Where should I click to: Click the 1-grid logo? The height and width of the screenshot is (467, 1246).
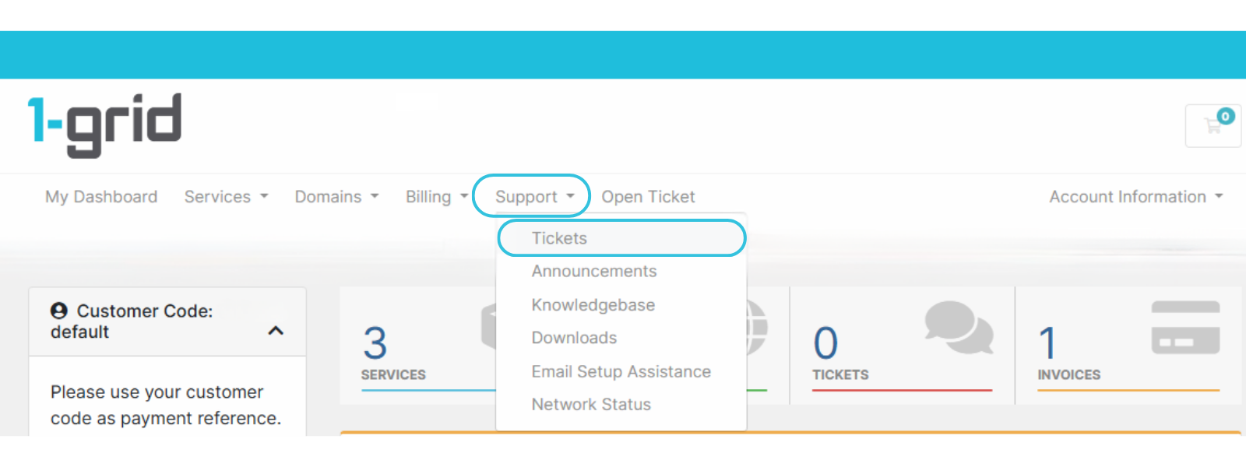pos(105,125)
